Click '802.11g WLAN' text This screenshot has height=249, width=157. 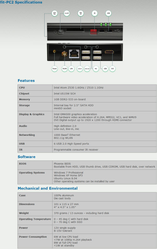tap(63, 138)
